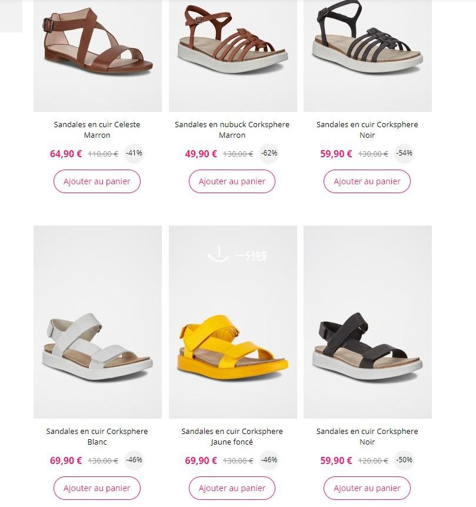The width and height of the screenshot is (476, 507).
Task: Open yellow Corksphere sandal image
Action: tap(232, 322)
